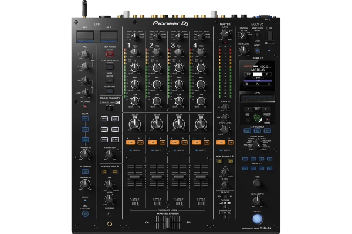Toggle the QUANTIZE button
352x234 pixels.
[x=267, y=119]
